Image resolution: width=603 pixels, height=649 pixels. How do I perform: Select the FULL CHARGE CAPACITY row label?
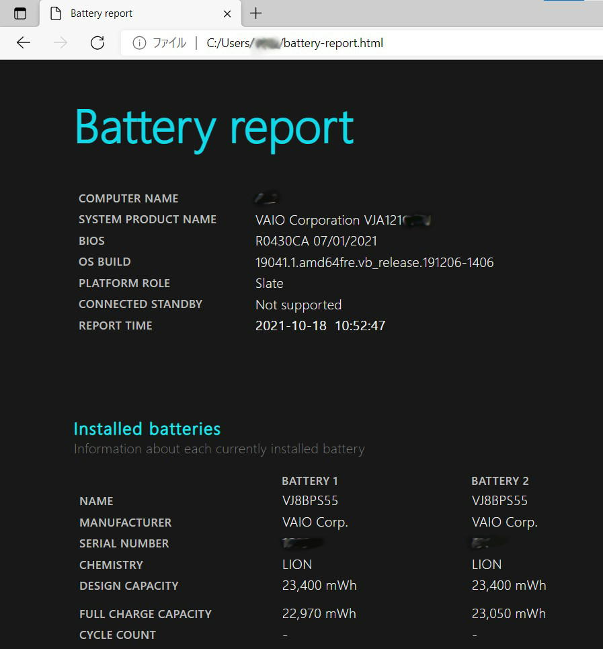tap(146, 614)
